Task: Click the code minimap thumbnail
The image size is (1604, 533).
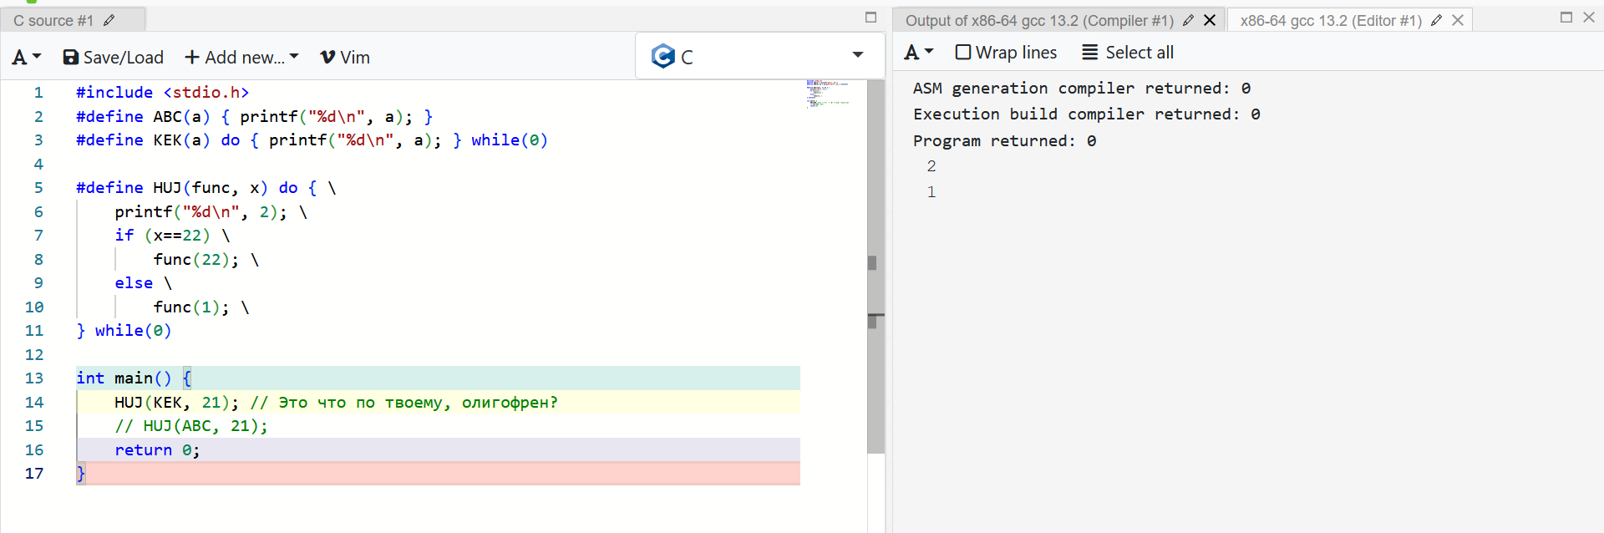Action: point(827,94)
